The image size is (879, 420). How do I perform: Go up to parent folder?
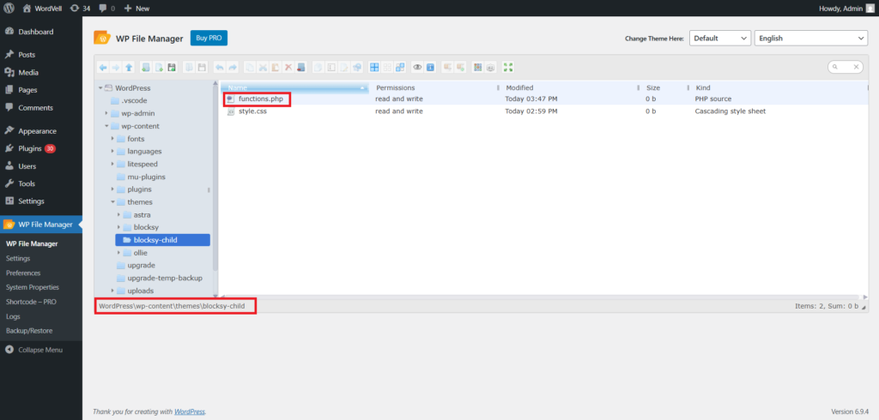129,67
